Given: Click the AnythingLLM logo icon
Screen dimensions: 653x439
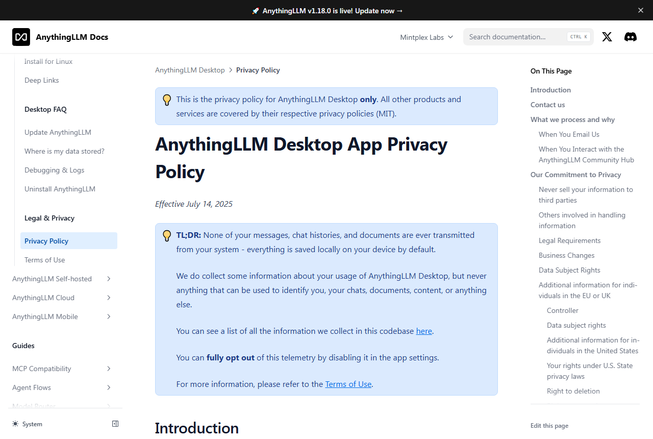Looking at the screenshot, I should (x=21, y=37).
